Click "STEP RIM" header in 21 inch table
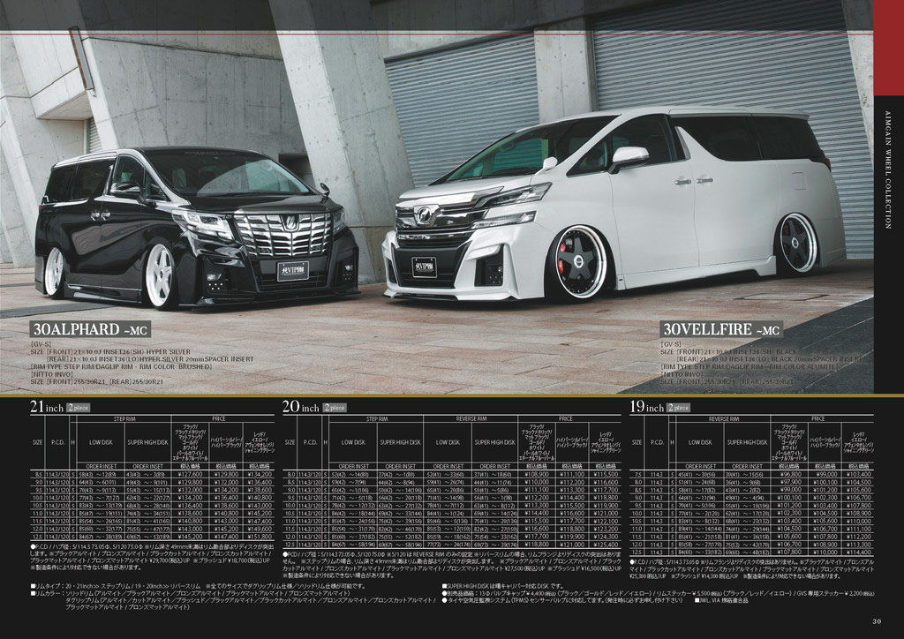This screenshot has height=639, width=904. 124,419
